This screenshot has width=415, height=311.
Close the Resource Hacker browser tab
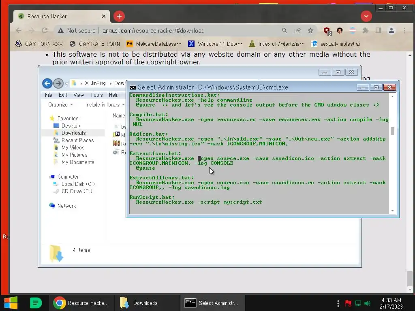pos(104,16)
